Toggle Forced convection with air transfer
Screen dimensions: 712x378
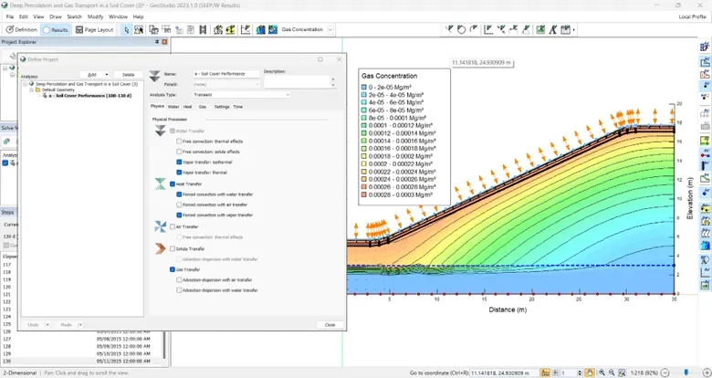[x=180, y=205]
